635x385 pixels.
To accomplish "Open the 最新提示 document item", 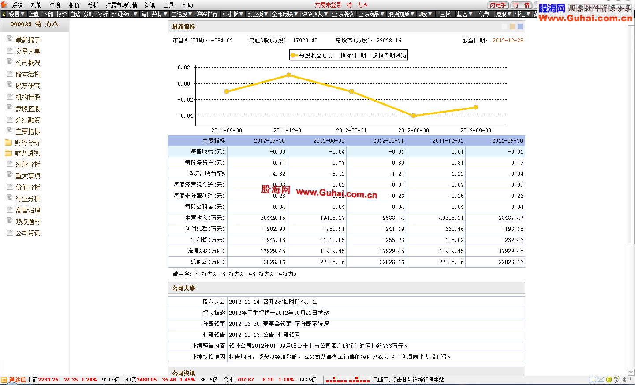I will 24,40.
